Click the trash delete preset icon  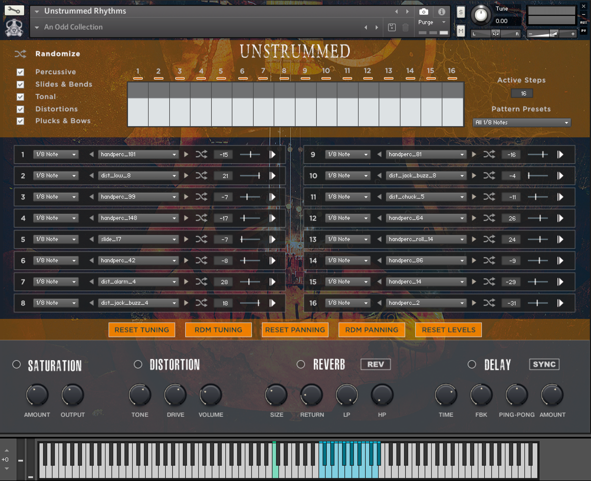pyautogui.click(x=405, y=27)
